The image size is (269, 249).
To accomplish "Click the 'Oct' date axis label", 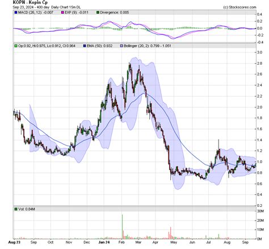I will [x=51, y=242].
